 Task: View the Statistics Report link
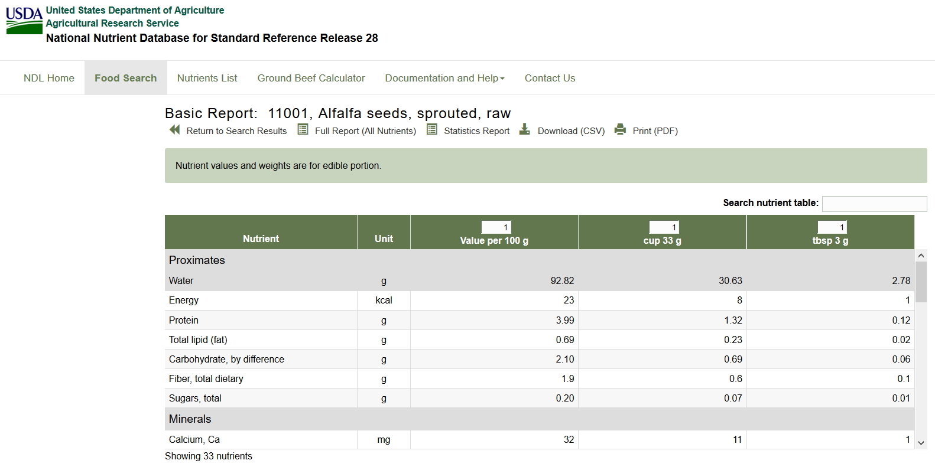tap(476, 131)
